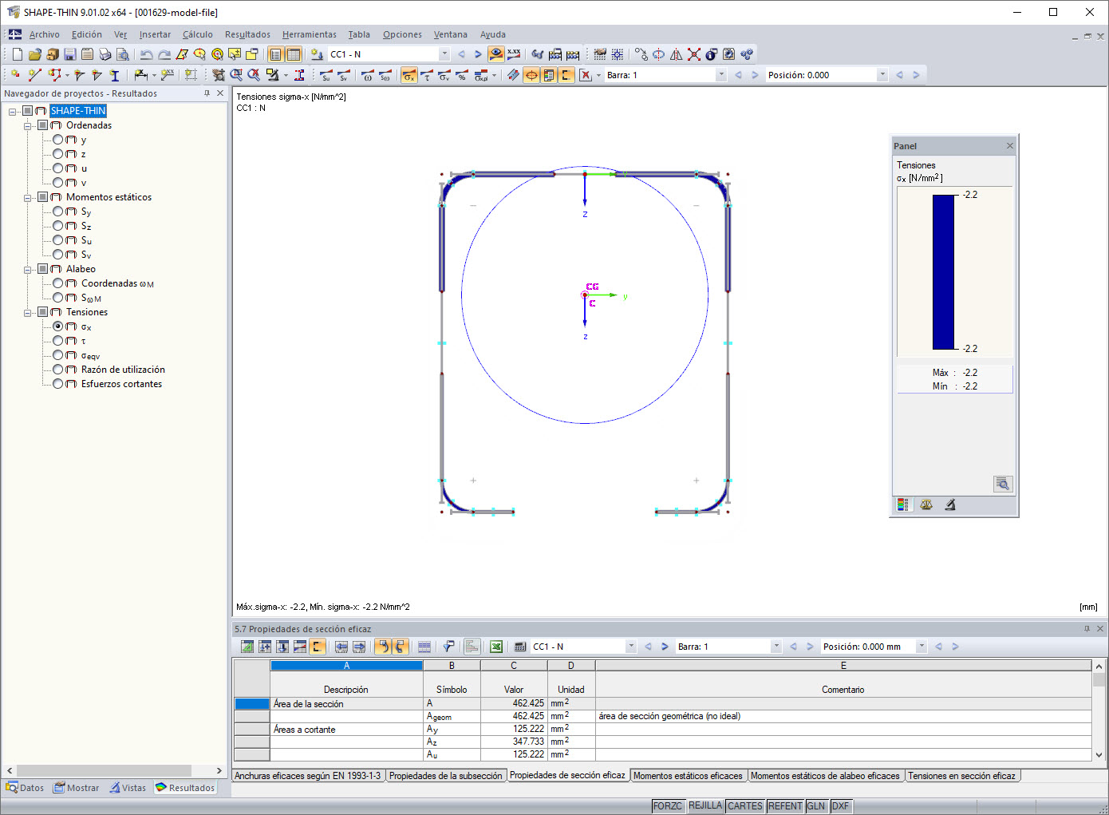
Task: Select the τ radio button under Tensiones
Action: 58,341
